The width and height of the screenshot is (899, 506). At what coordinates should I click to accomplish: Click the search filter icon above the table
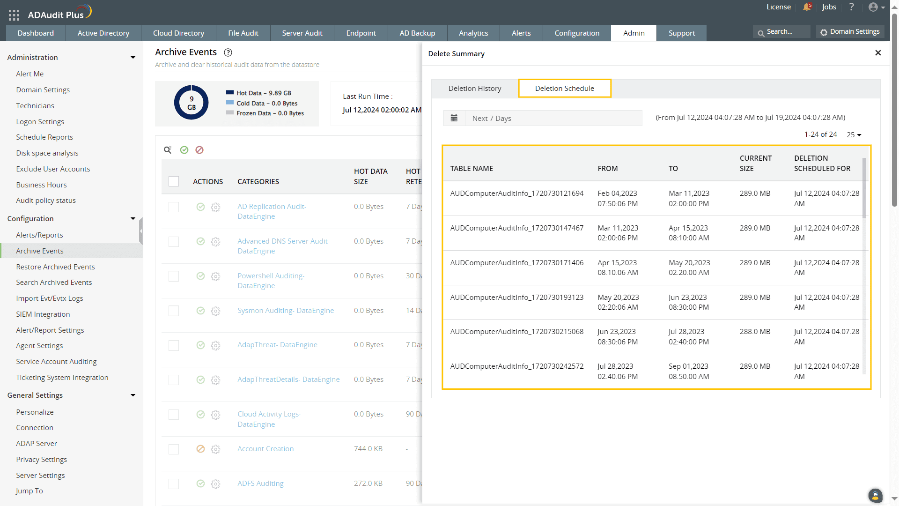(168, 150)
